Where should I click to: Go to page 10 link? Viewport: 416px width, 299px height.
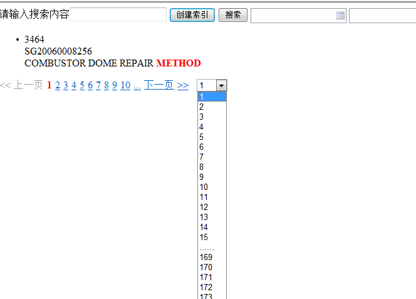point(125,85)
